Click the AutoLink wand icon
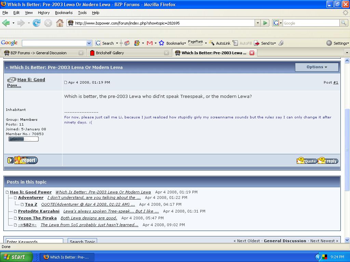This screenshot has width=350, height=262. 211,43
